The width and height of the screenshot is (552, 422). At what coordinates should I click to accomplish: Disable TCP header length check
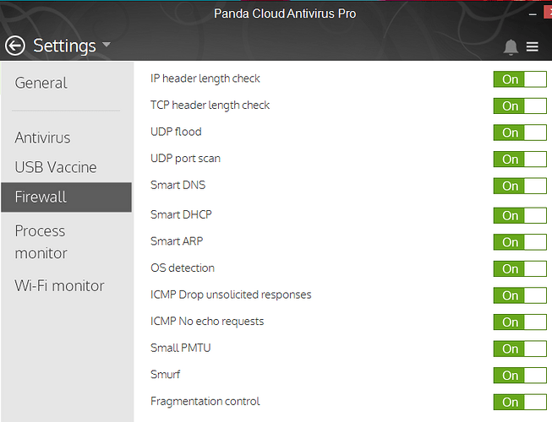[520, 105]
